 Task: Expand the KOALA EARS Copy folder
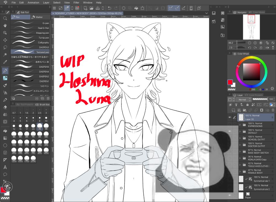240,158
